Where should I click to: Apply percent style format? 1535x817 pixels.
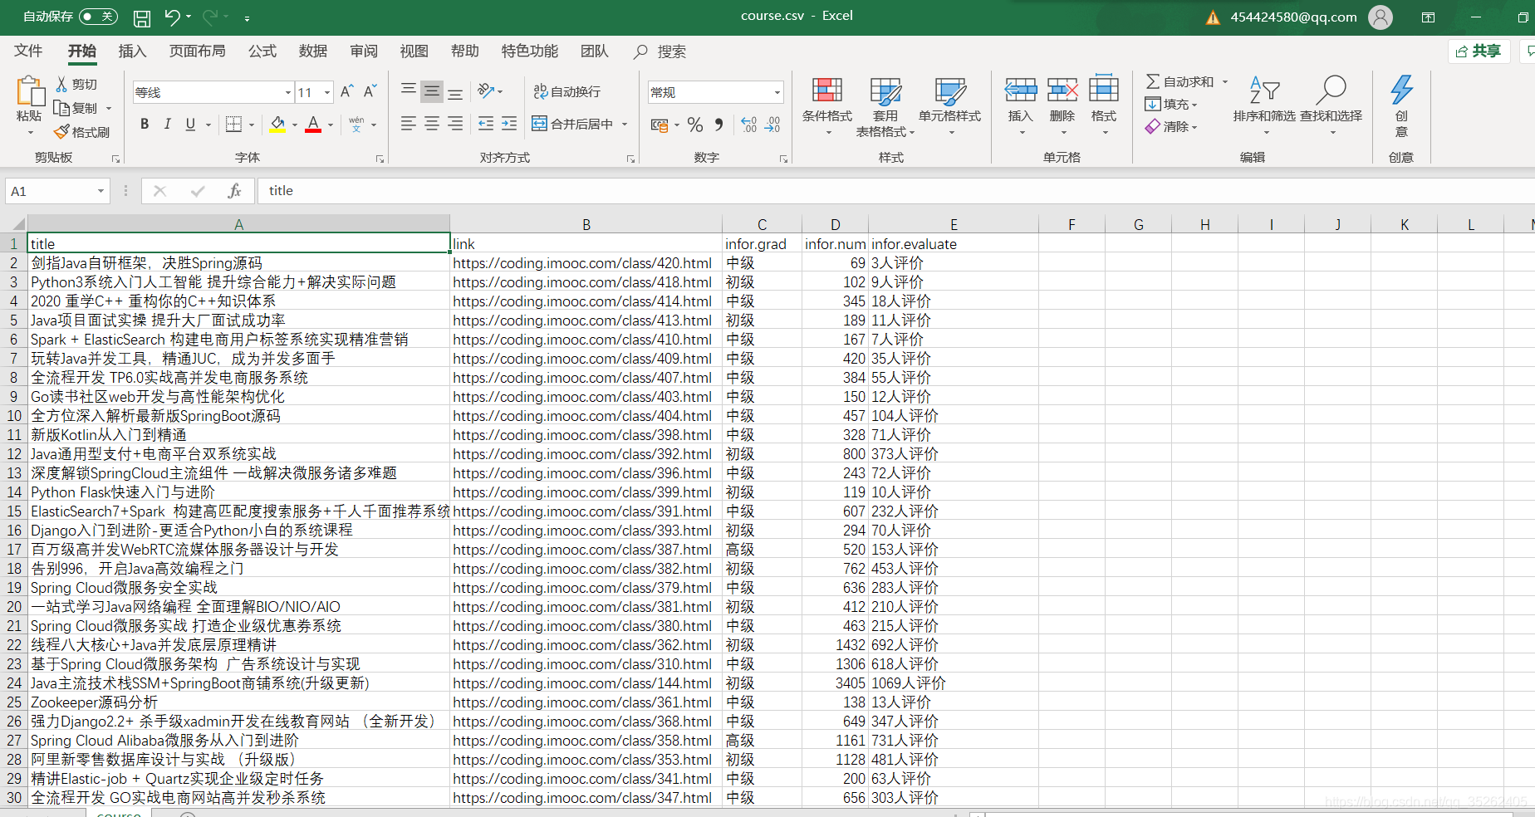click(x=695, y=125)
